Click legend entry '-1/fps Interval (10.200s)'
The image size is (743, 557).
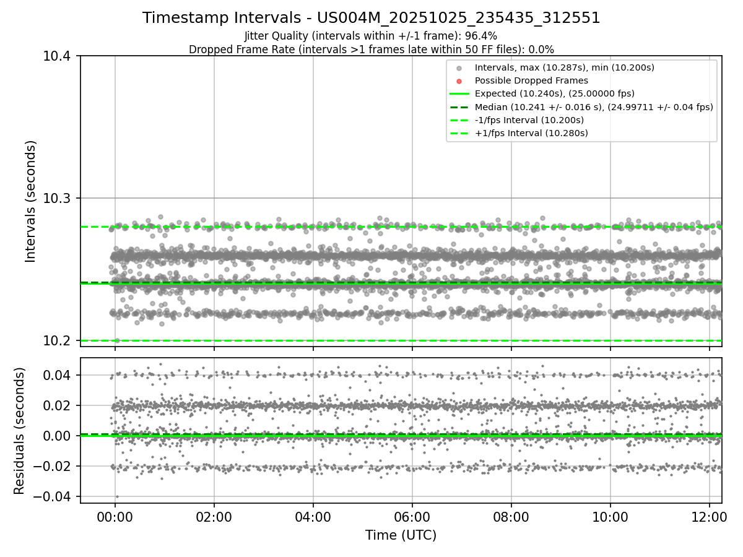(529, 120)
